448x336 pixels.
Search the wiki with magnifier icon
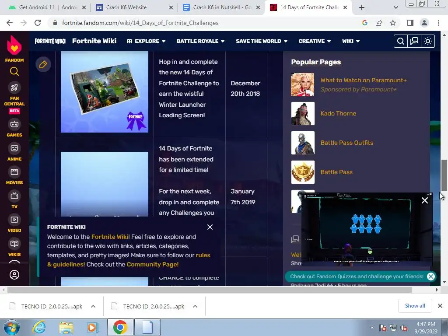coord(401,41)
